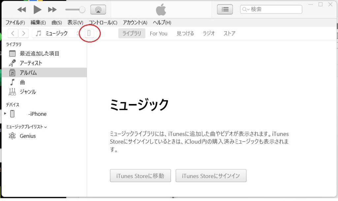338x201 pixels.
Task: Select 最近追加した項目 in the sidebar
Action: tap(44, 53)
